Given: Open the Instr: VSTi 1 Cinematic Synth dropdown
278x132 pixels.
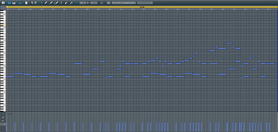Looking at the screenshot, I should pyautogui.click(x=124, y=3).
